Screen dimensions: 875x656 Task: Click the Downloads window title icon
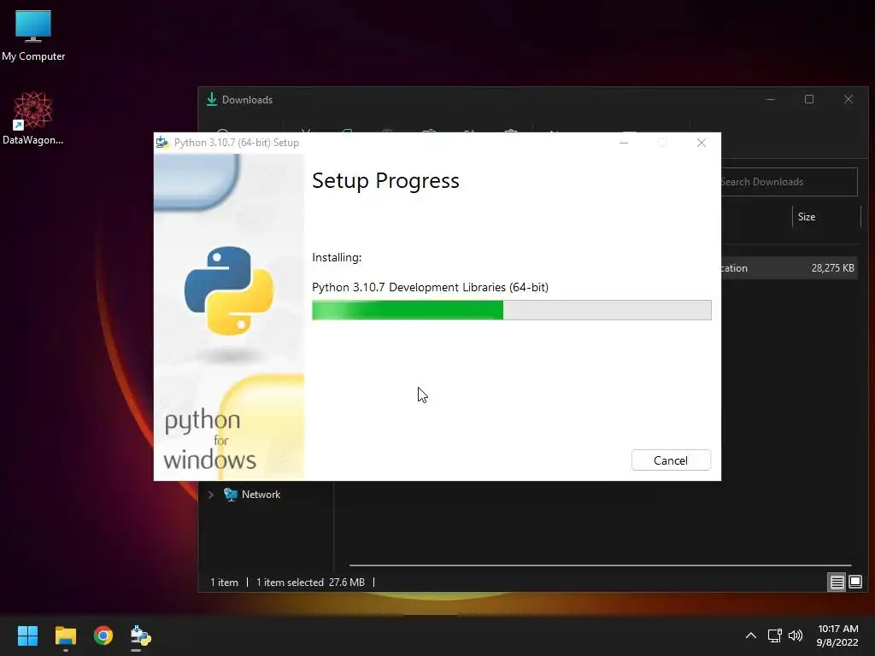(x=212, y=99)
